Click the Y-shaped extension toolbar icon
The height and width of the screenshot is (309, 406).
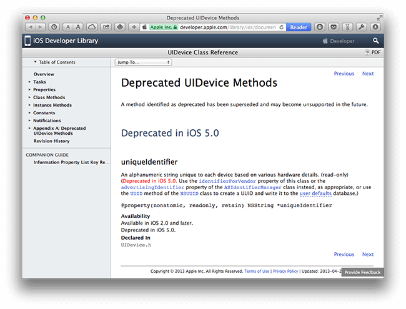(x=348, y=27)
